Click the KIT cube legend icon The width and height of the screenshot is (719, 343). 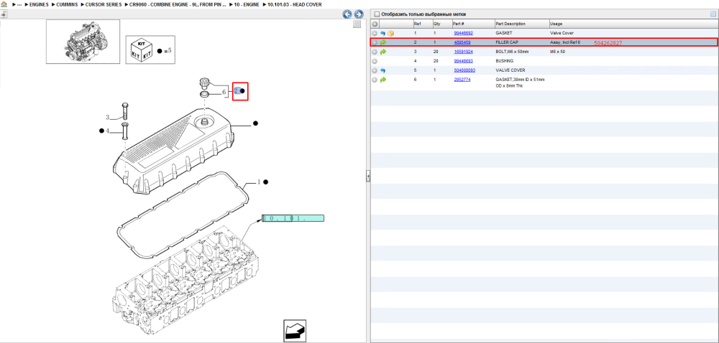click(x=140, y=49)
